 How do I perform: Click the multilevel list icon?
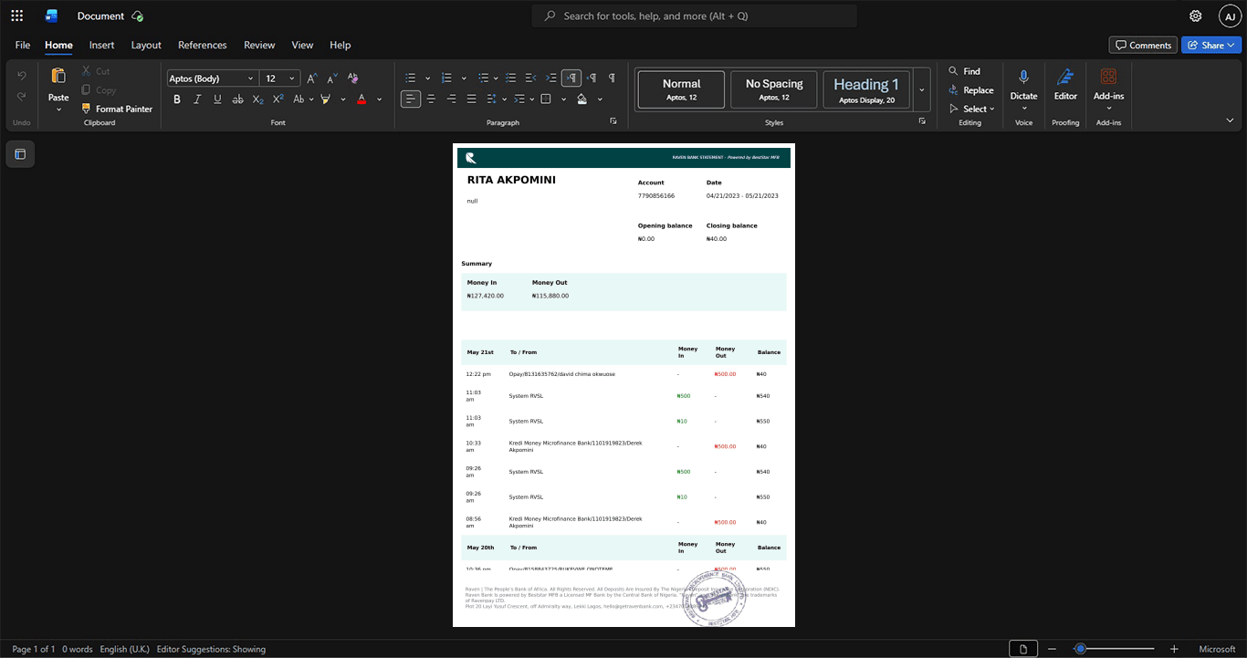coord(483,78)
